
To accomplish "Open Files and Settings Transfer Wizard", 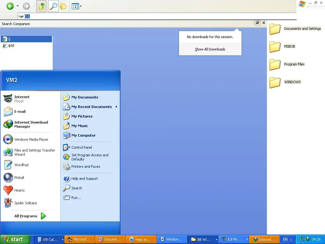I will point(30,152).
